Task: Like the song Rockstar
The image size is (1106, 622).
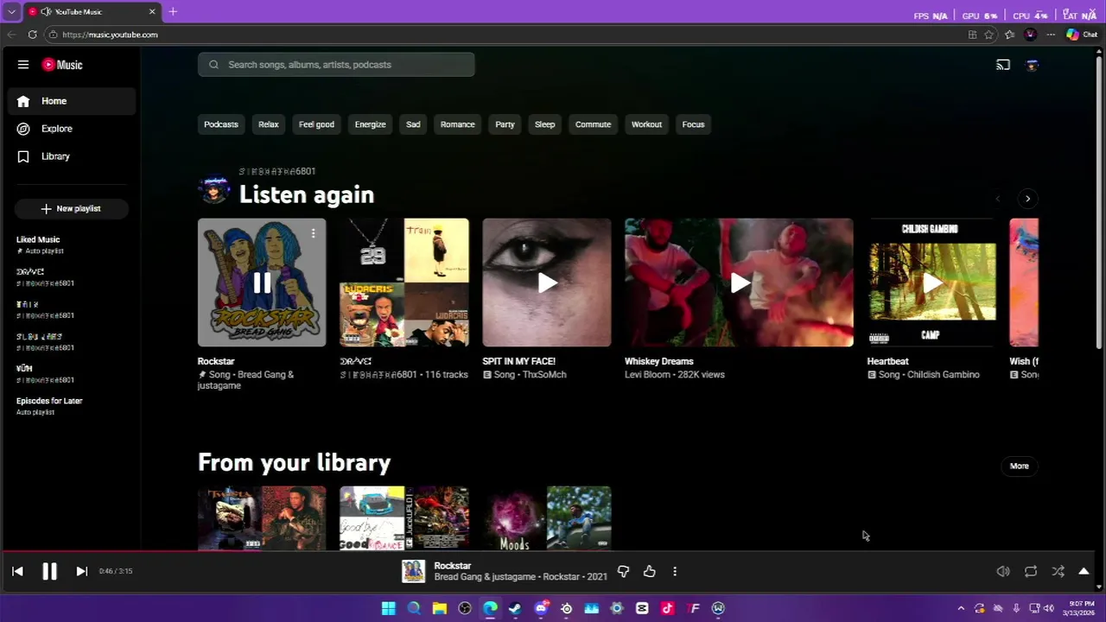Action: tap(649, 571)
